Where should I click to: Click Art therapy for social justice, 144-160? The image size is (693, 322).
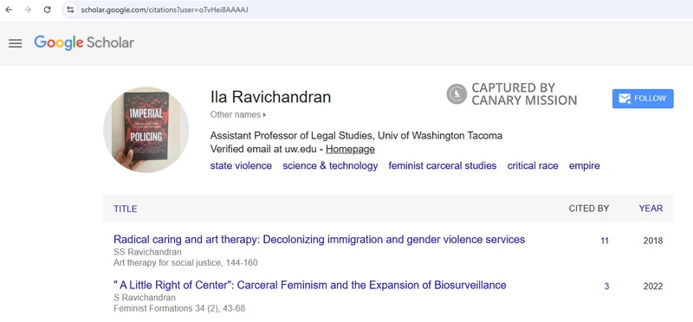(x=185, y=263)
